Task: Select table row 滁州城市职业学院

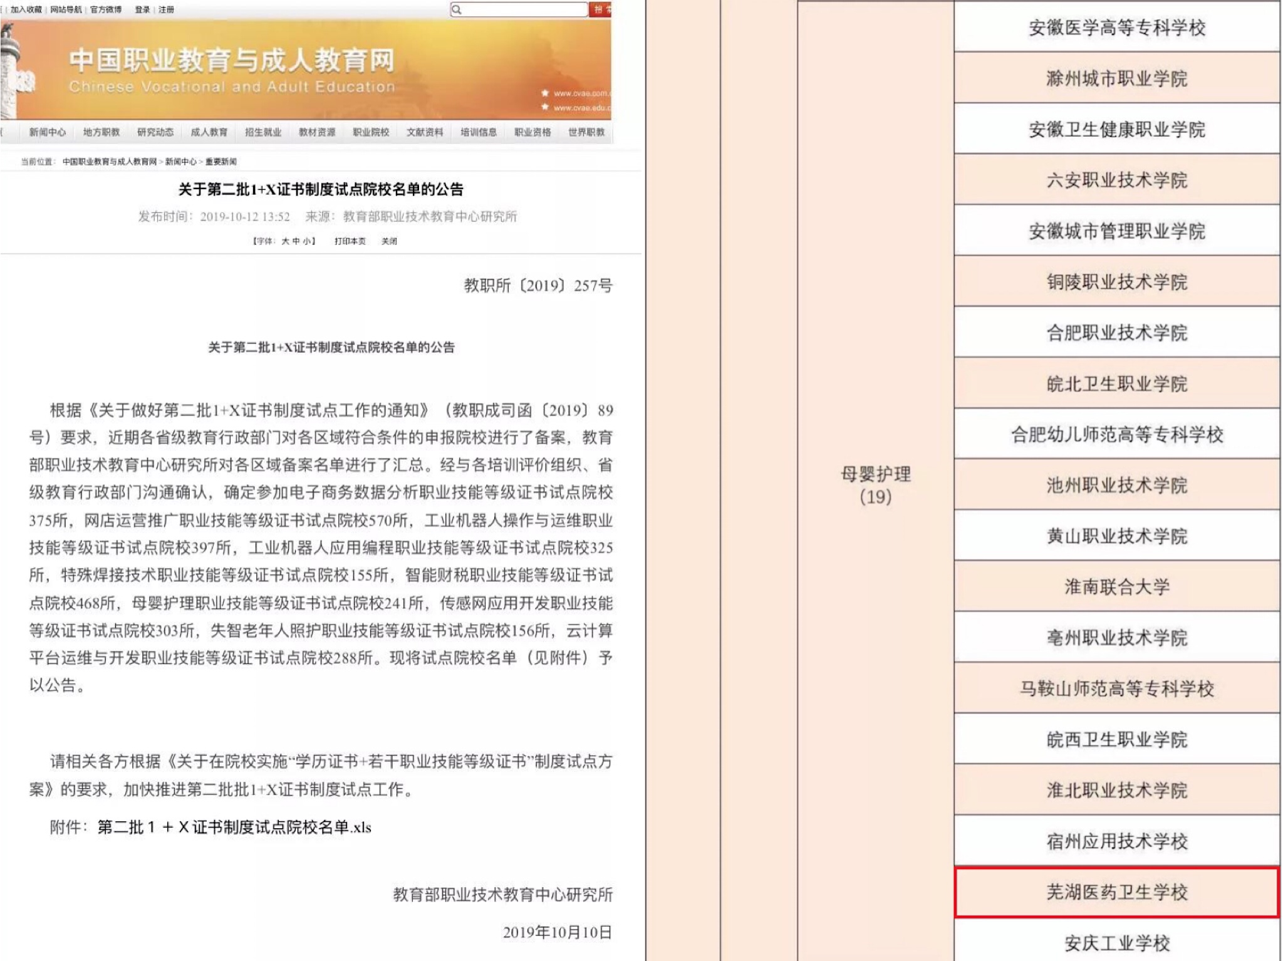Action: (1117, 78)
